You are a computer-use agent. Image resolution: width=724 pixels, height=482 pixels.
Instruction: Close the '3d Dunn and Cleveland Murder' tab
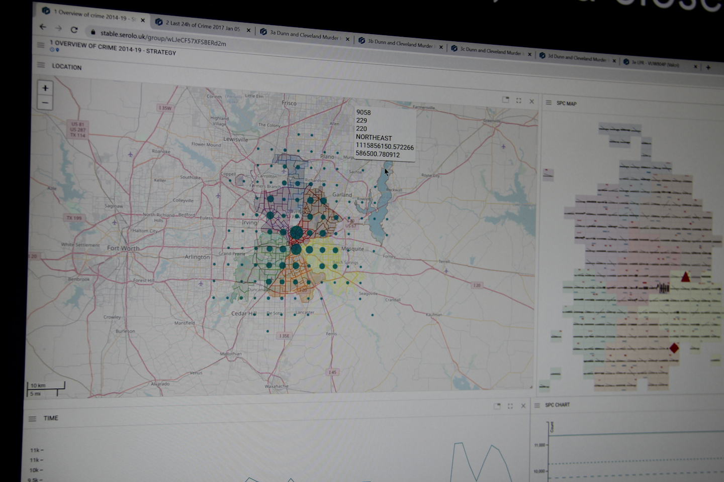point(614,61)
